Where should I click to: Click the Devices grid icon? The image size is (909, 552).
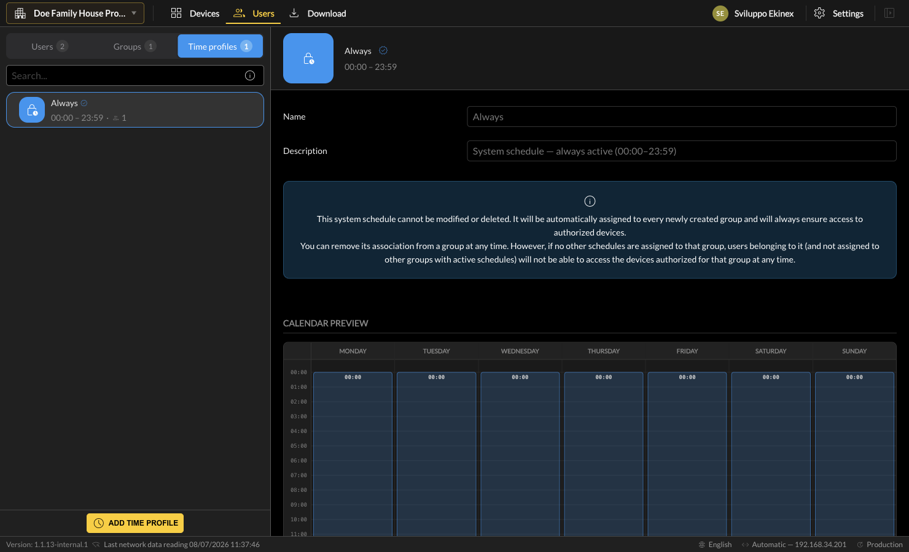pyautogui.click(x=176, y=13)
